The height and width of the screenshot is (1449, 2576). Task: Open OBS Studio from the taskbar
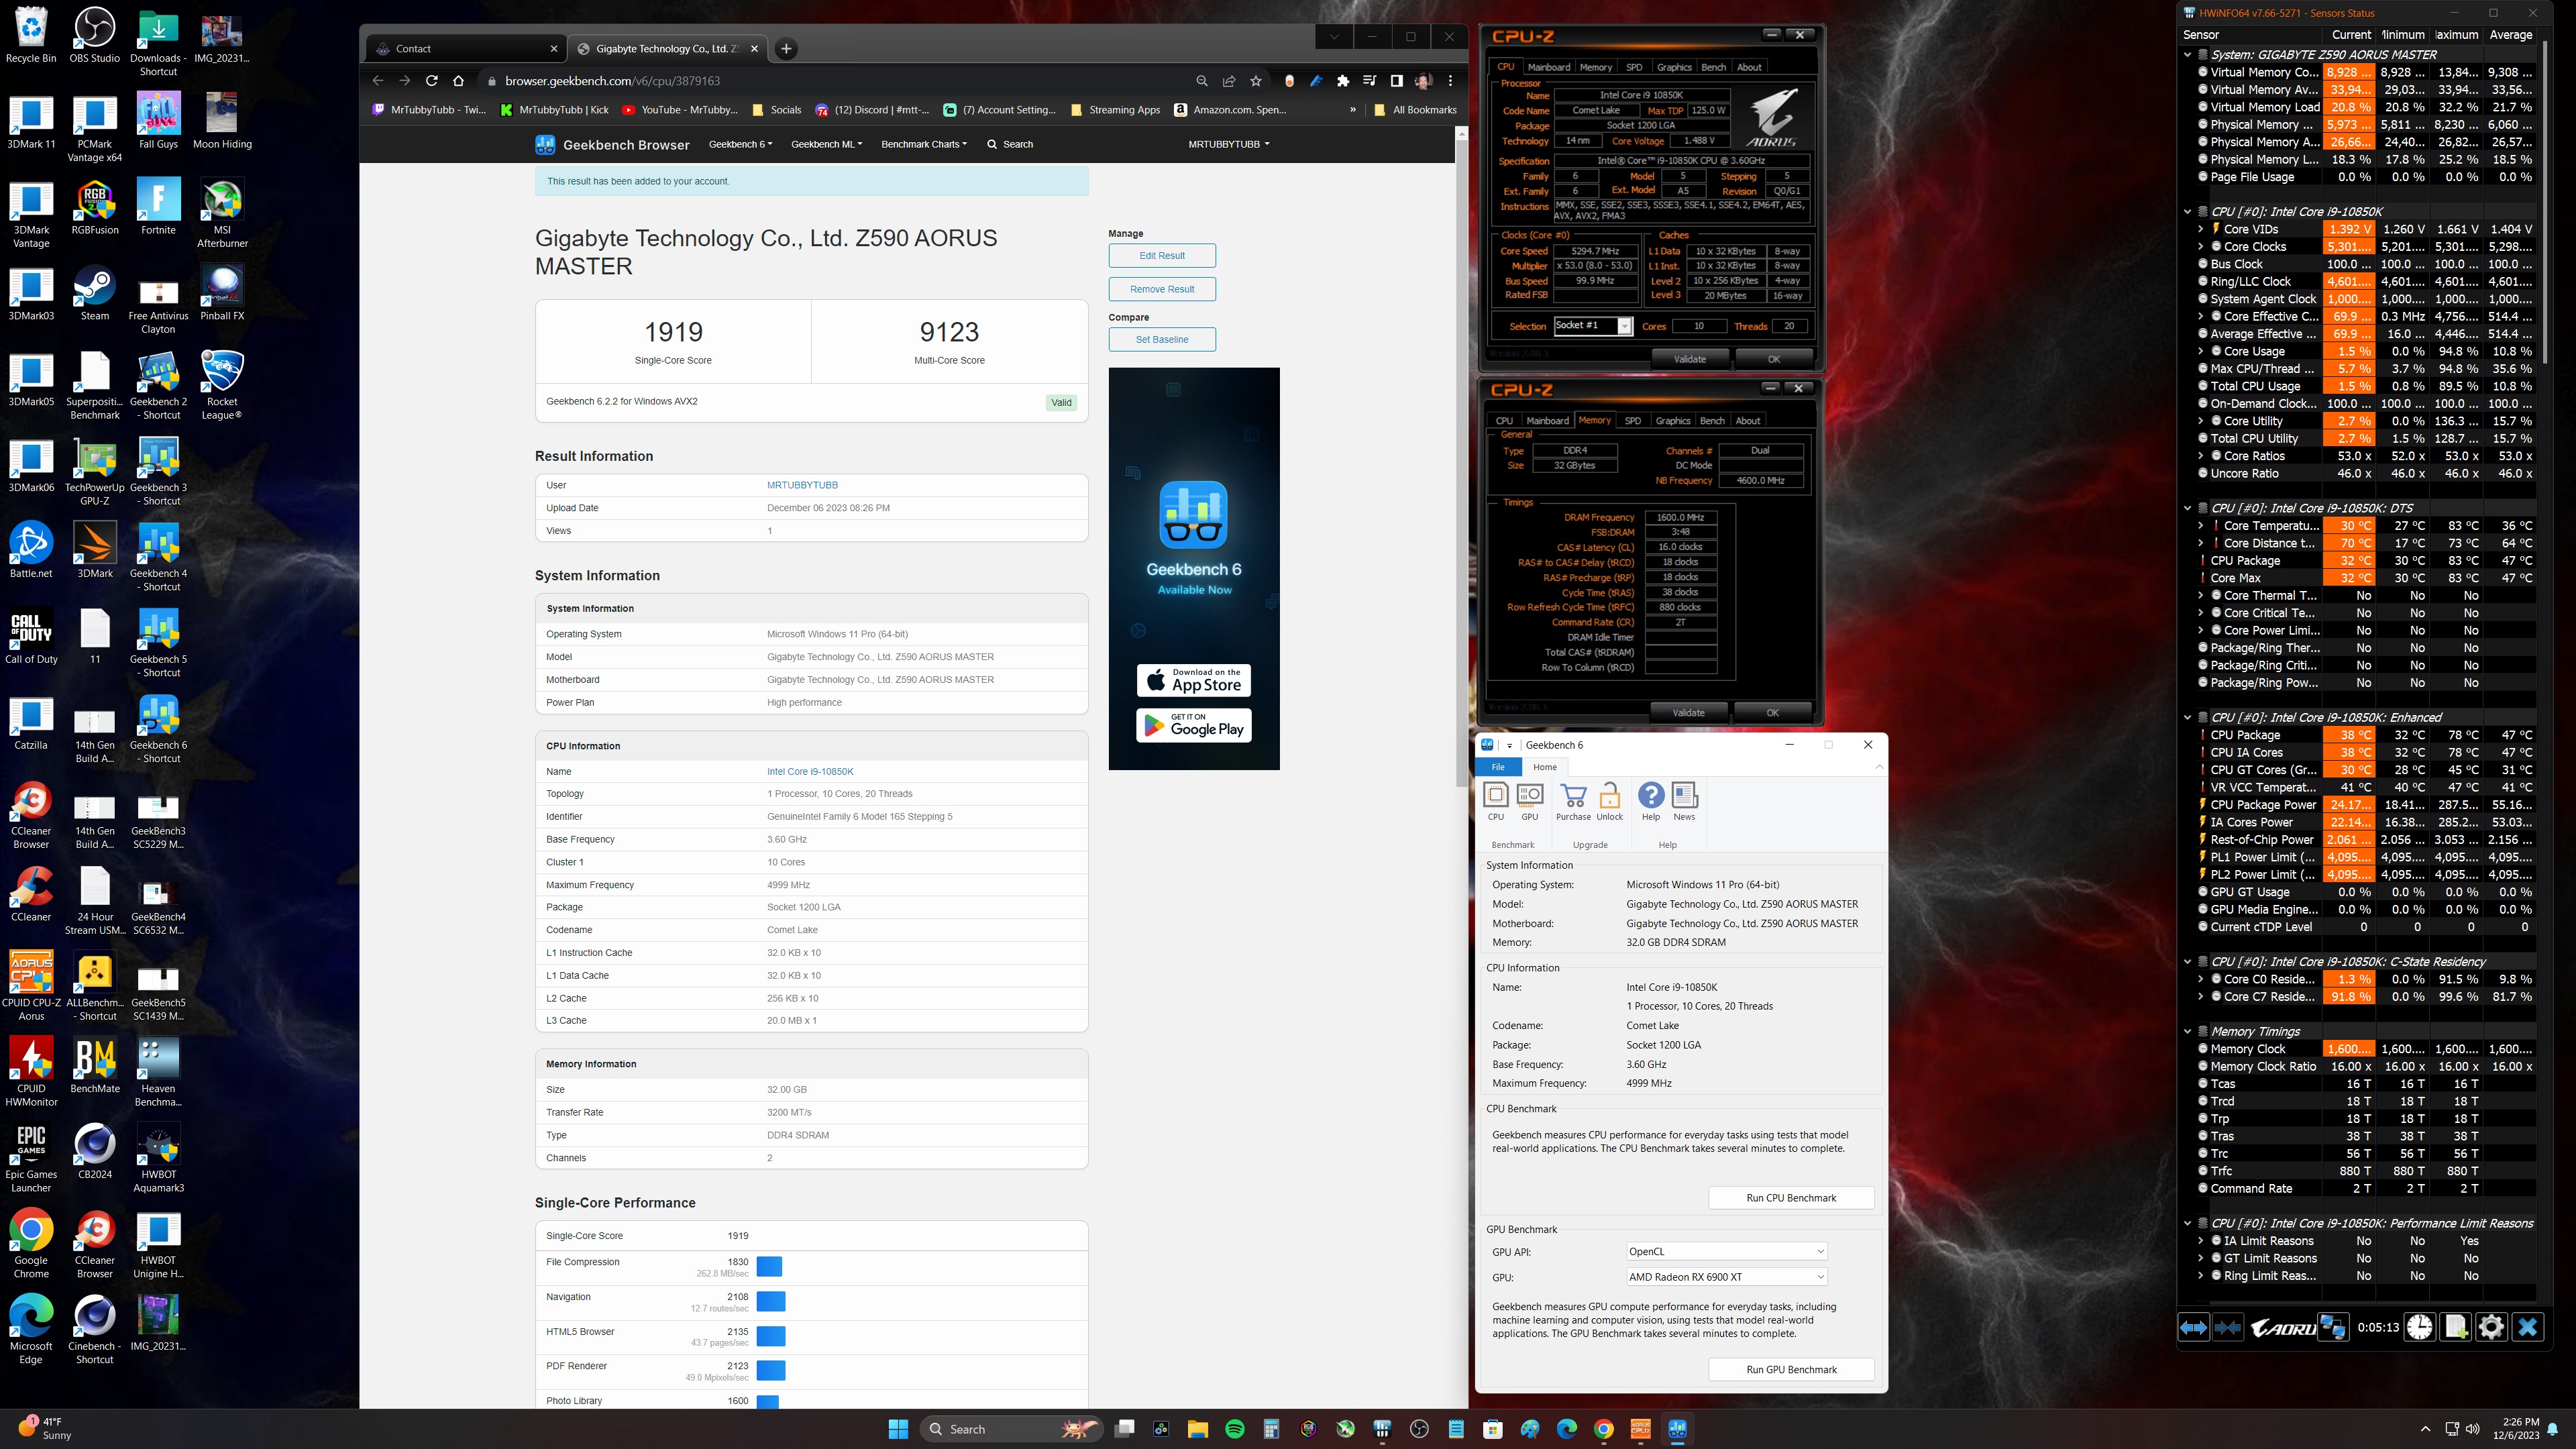tap(1419, 1429)
